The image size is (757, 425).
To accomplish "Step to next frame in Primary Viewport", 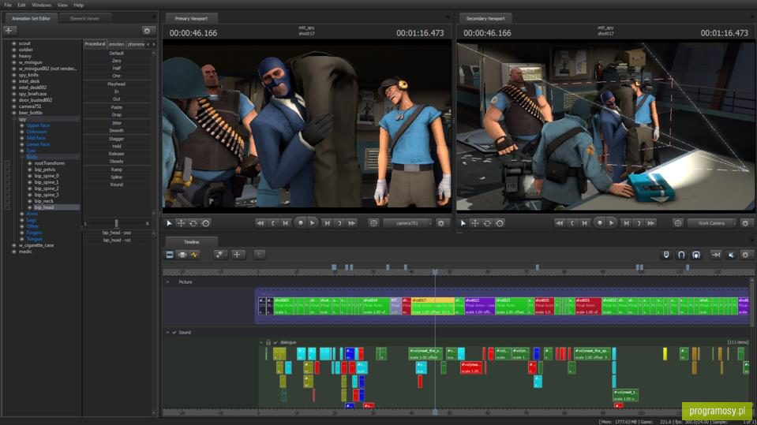I will point(328,223).
